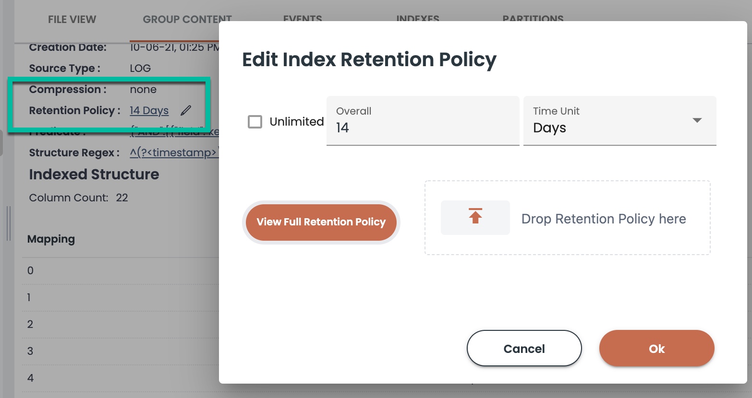Image resolution: width=752 pixels, height=398 pixels.
Task: Select mapping row 3
Action: pyautogui.click(x=120, y=351)
